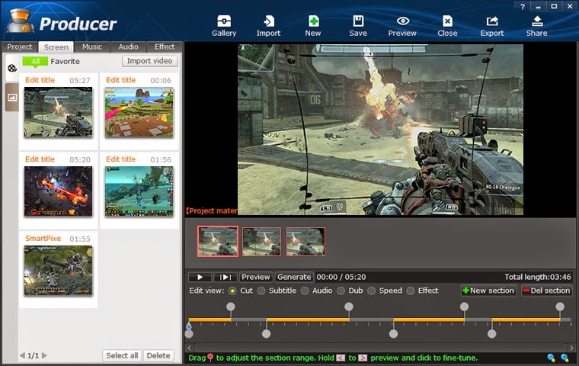Click the last upper section marker handle
This screenshot has height=366, width=579.
pos(560,307)
